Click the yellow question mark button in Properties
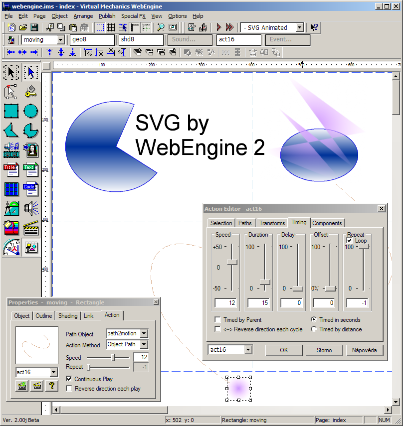The width and height of the screenshot is (403, 426). [52, 386]
